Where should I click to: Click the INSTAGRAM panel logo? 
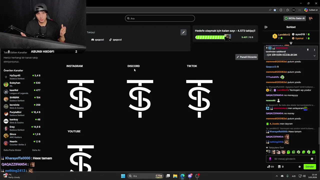tap(80, 99)
